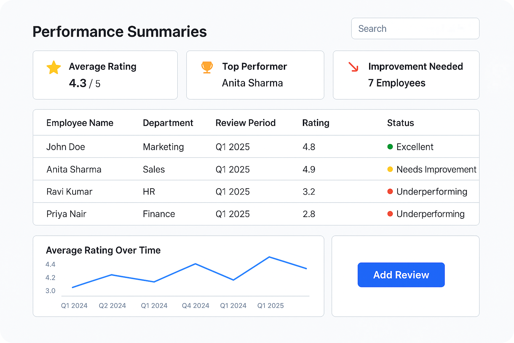Focus the Search input field

(x=415, y=29)
